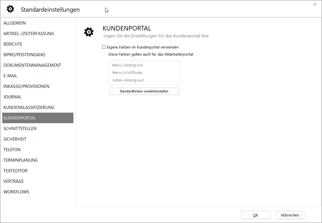
Task: Select ARTIKEL-/ZEITERFASSUNG in the sidebar
Action: [x=29, y=34]
